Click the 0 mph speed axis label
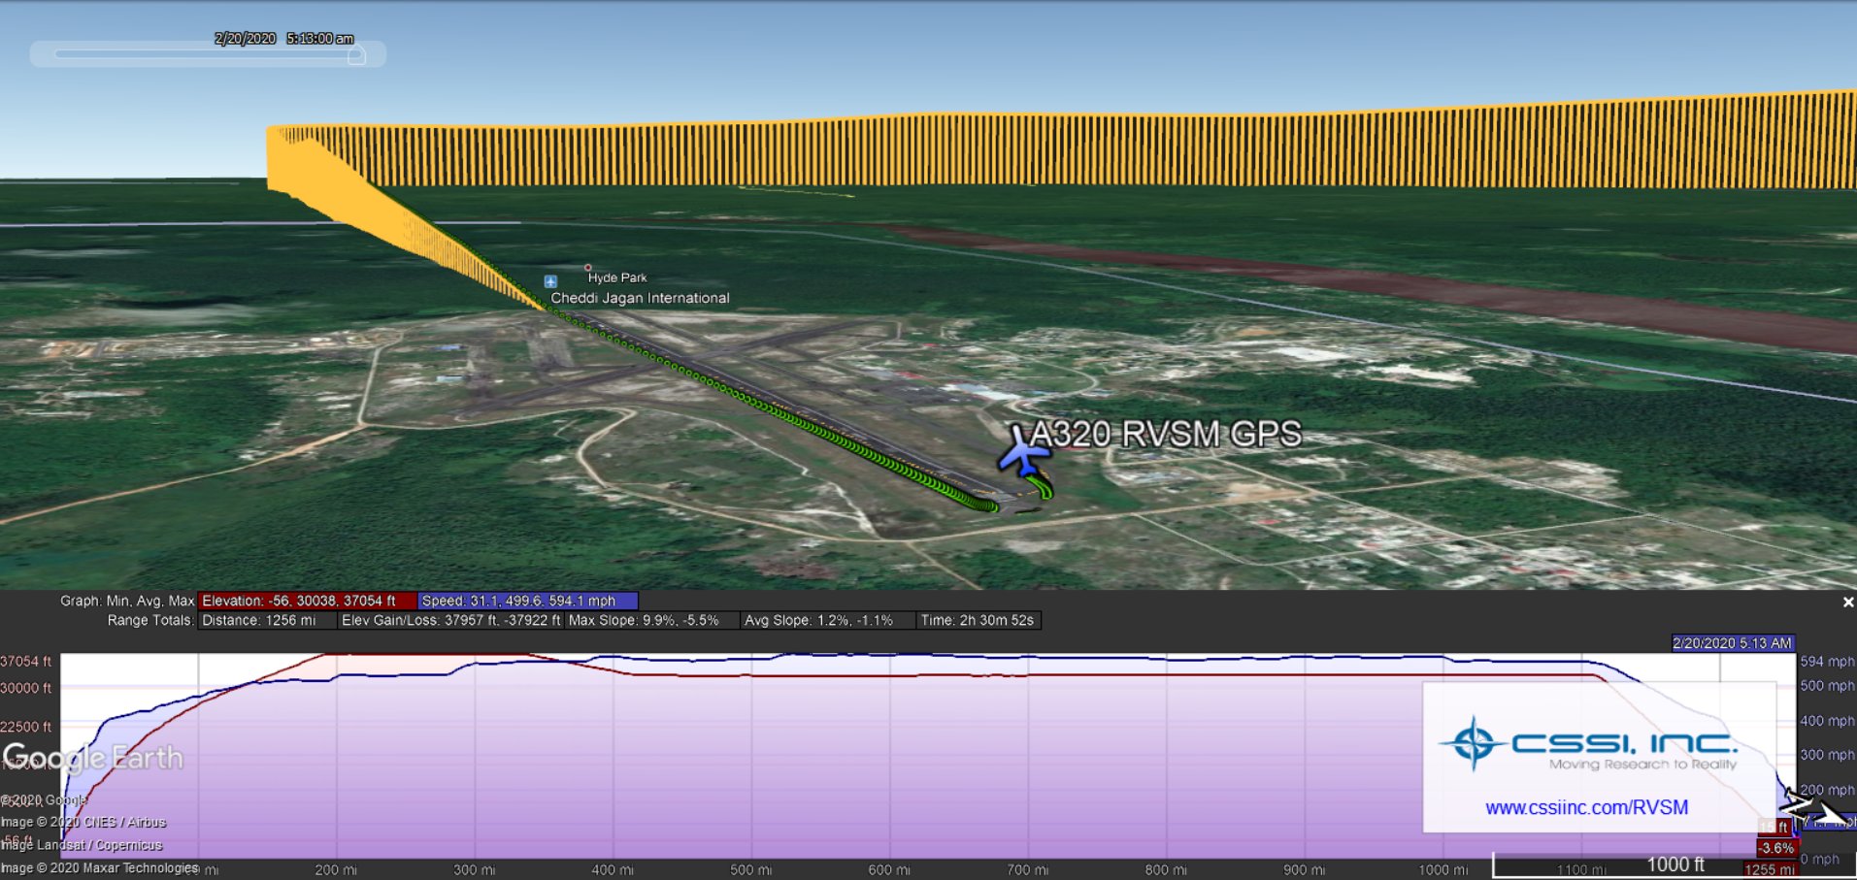 [x=1819, y=859]
